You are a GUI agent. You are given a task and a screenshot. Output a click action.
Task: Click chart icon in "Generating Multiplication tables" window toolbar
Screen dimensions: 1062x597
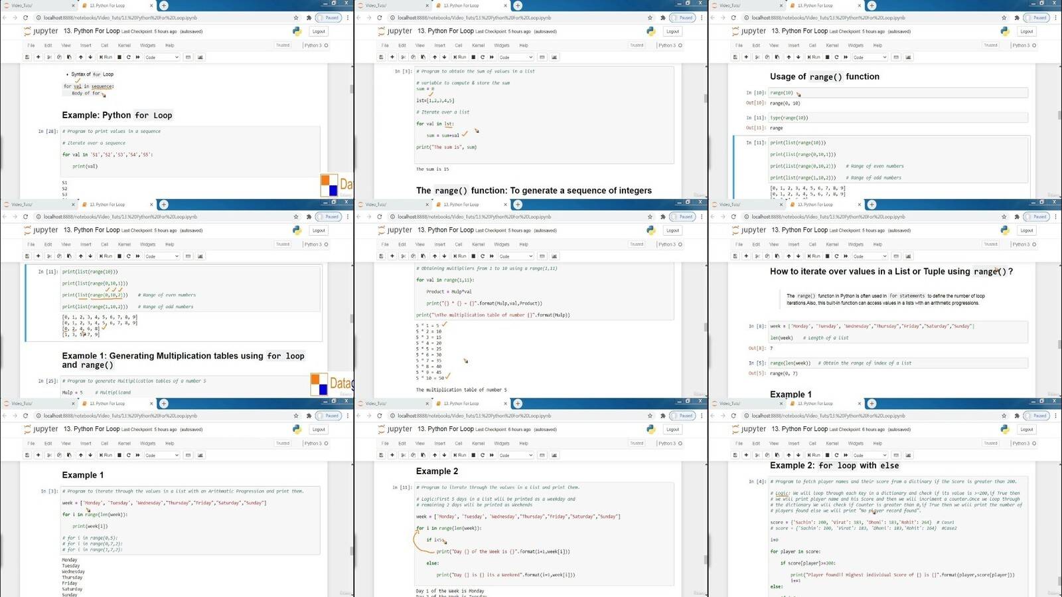[200, 256]
